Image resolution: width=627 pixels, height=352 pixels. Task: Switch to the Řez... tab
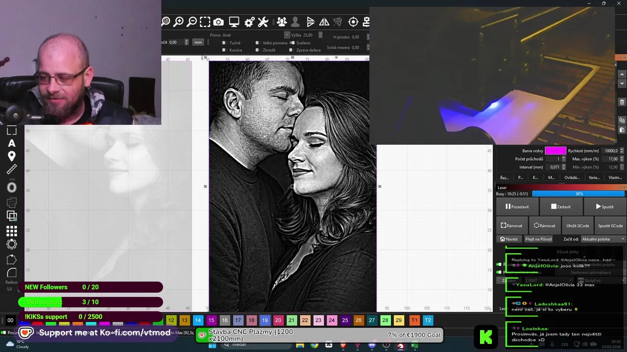click(504, 178)
